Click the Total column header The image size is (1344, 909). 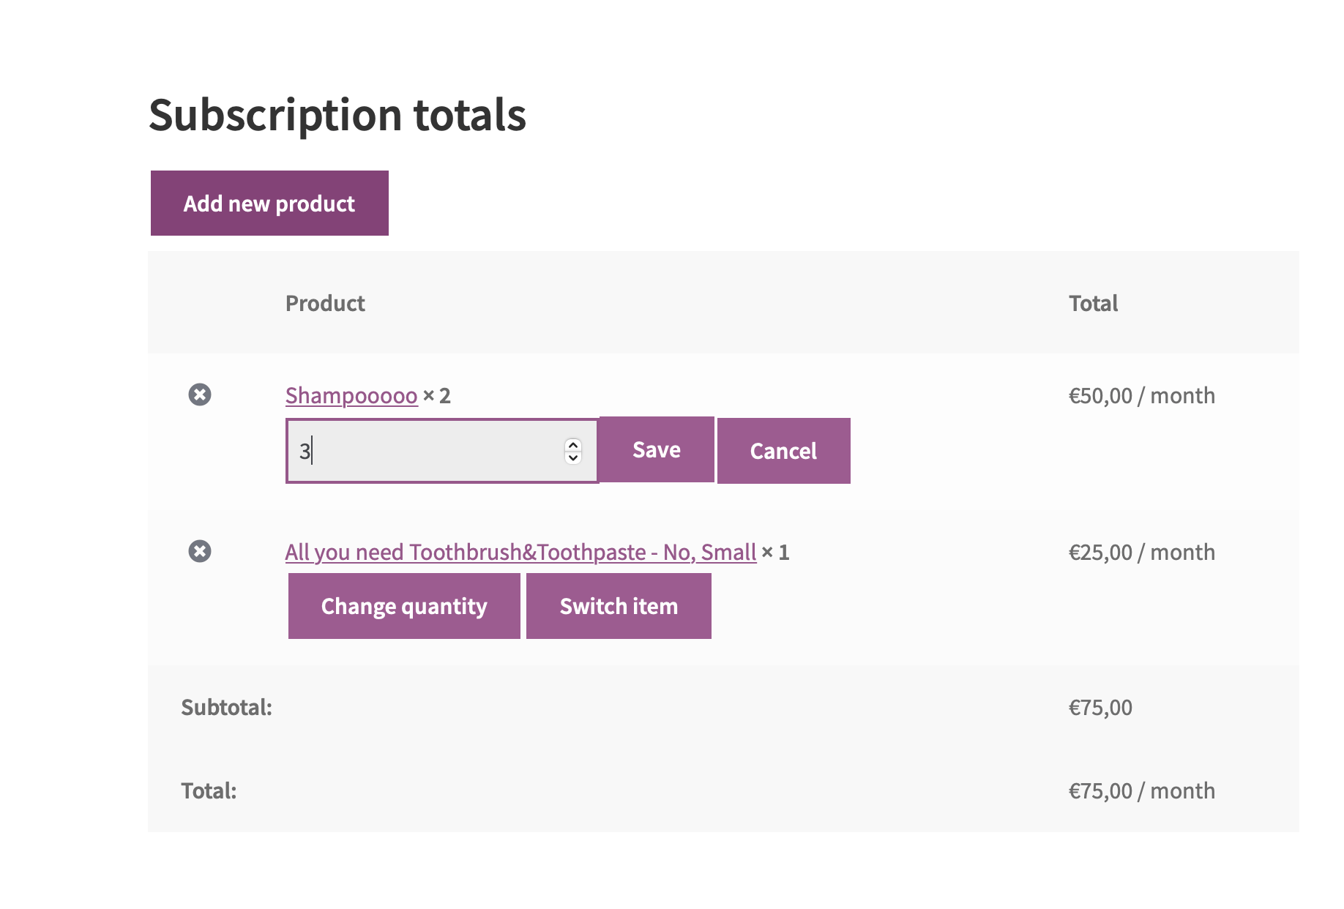(1093, 302)
